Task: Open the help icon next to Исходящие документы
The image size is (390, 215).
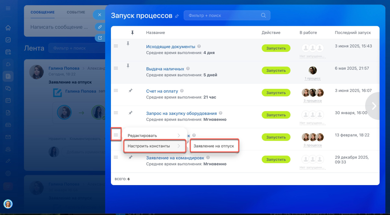Action: point(199,47)
